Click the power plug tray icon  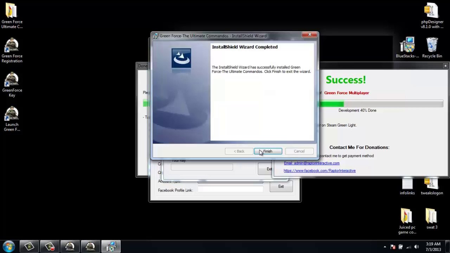(400, 247)
